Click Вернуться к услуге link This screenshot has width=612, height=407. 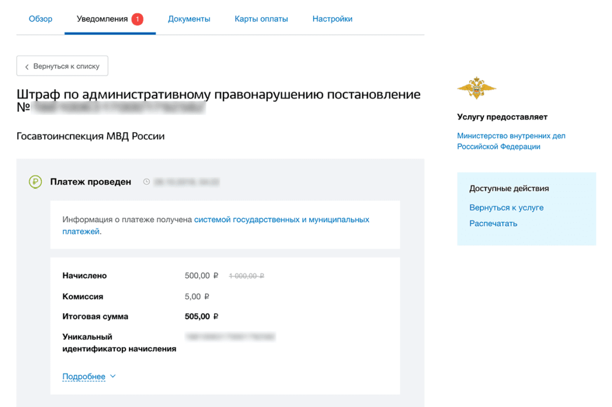coord(506,207)
